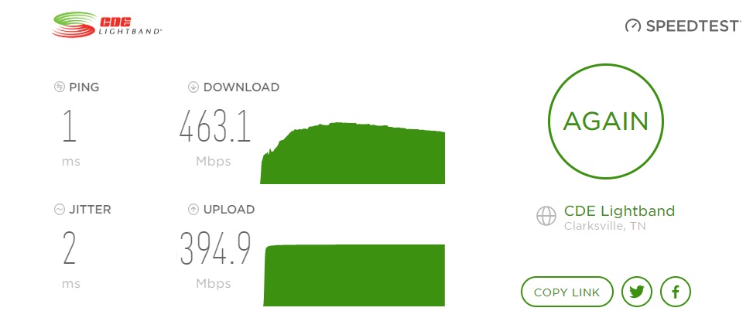The width and height of the screenshot is (753, 335).
Task: Run the test AGAIN
Action: pyautogui.click(x=605, y=121)
